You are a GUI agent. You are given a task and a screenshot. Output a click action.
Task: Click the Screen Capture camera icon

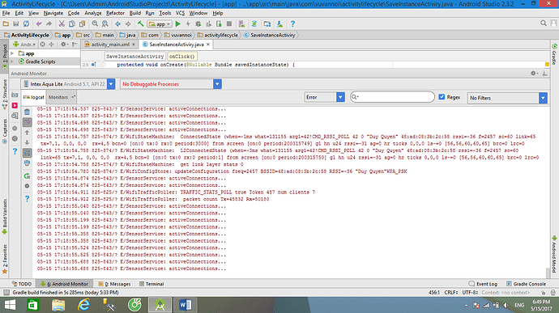pyautogui.click(x=15, y=95)
